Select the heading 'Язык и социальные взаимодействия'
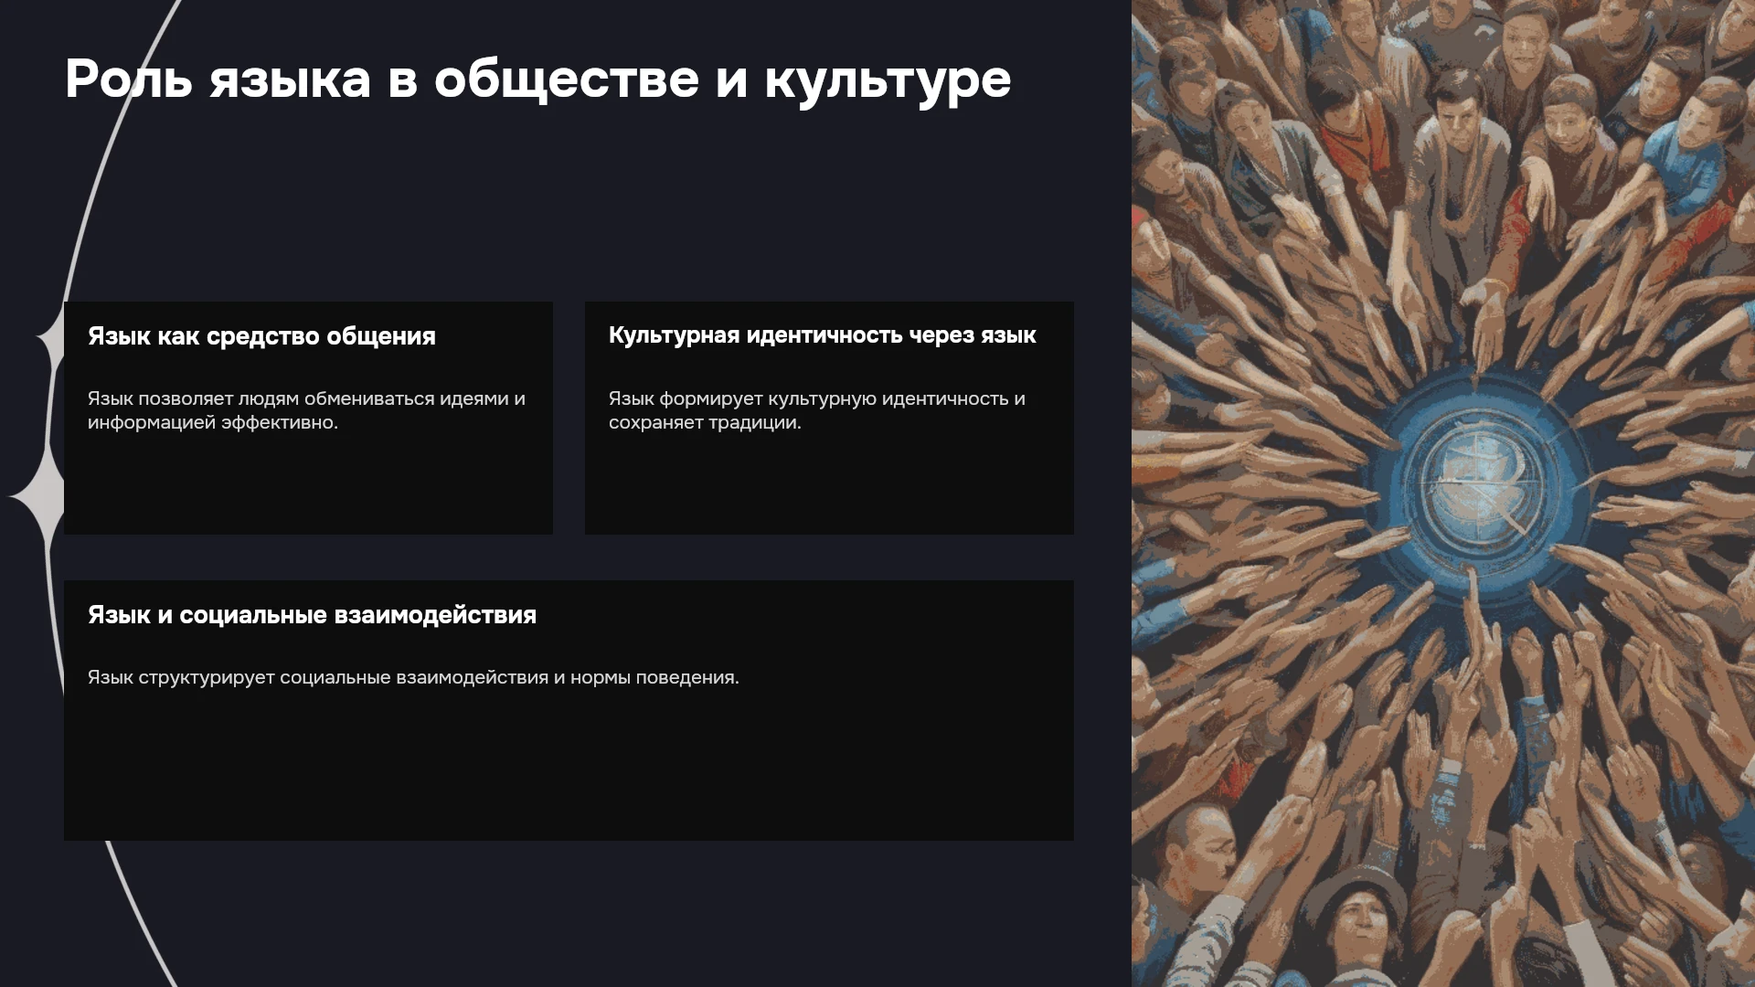This screenshot has width=1755, height=987. 312,615
